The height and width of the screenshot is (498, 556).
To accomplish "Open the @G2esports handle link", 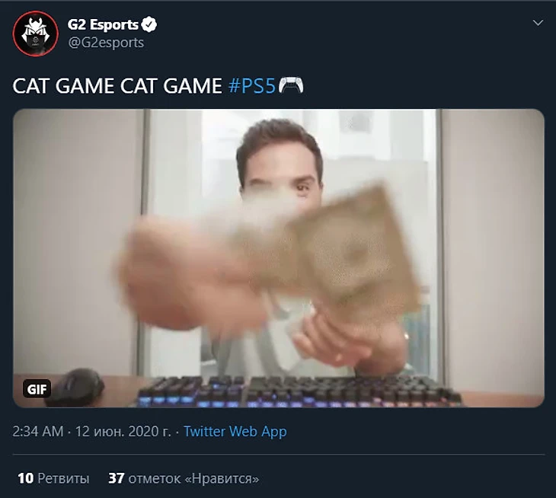I will pos(106,43).
